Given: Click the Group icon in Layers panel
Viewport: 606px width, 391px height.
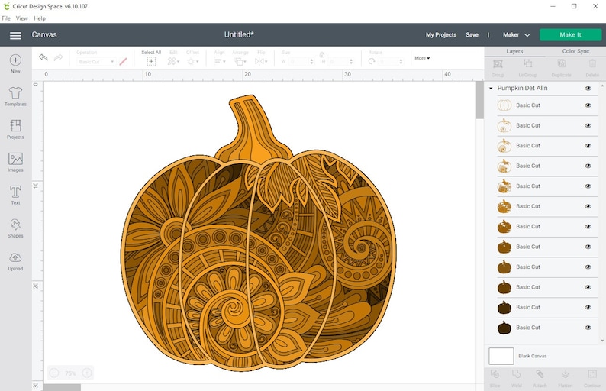Looking at the screenshot, I should pyautogui.click(x=498, y=64).
